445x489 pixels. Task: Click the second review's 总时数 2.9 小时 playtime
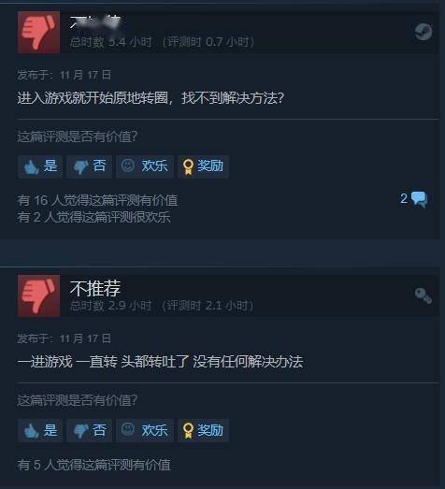[x=110, y=306]
